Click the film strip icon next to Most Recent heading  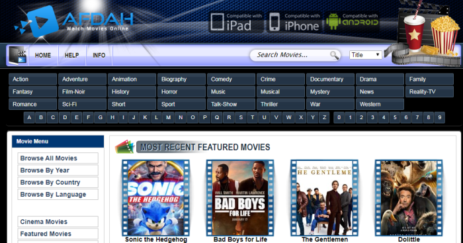pyautogui.click(x=124, y=146)
